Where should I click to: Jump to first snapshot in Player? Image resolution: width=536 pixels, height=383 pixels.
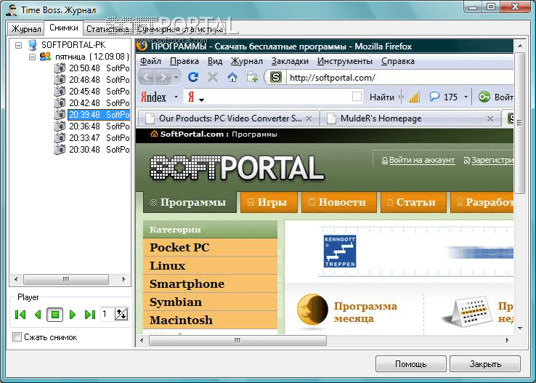pyautogui.click(x=20, y=315)
